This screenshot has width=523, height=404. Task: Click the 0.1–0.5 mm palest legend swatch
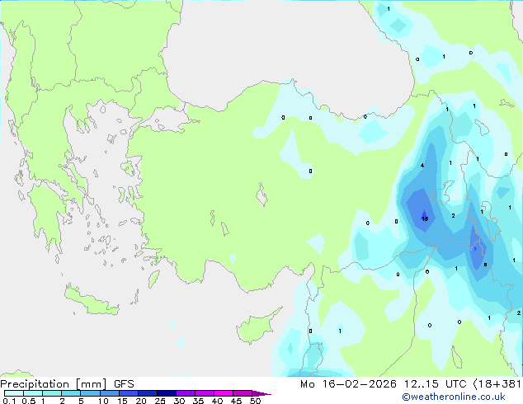[14, 393]
